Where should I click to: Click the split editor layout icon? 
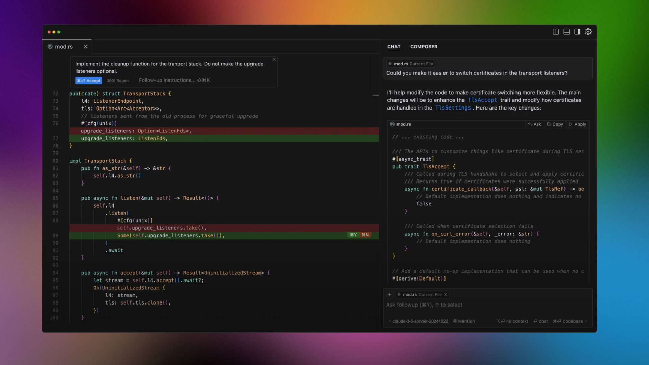tap(556, 32)
